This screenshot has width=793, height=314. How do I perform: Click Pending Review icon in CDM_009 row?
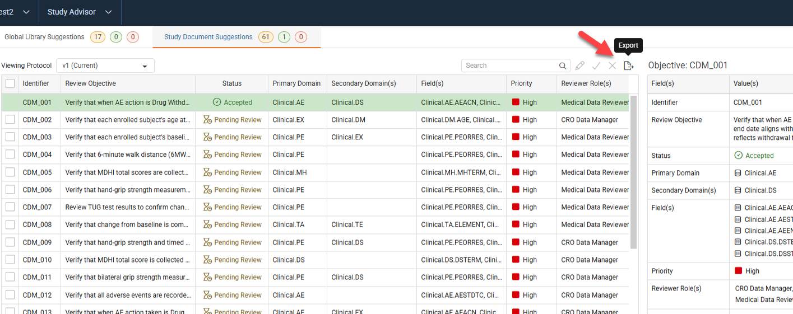[x=207, y=242]
